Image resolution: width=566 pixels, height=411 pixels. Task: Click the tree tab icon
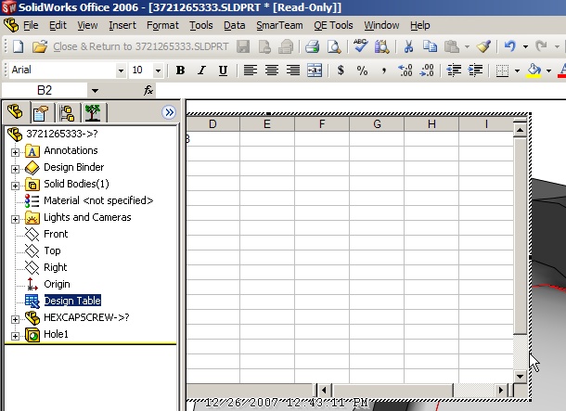[x=93, y=113]
